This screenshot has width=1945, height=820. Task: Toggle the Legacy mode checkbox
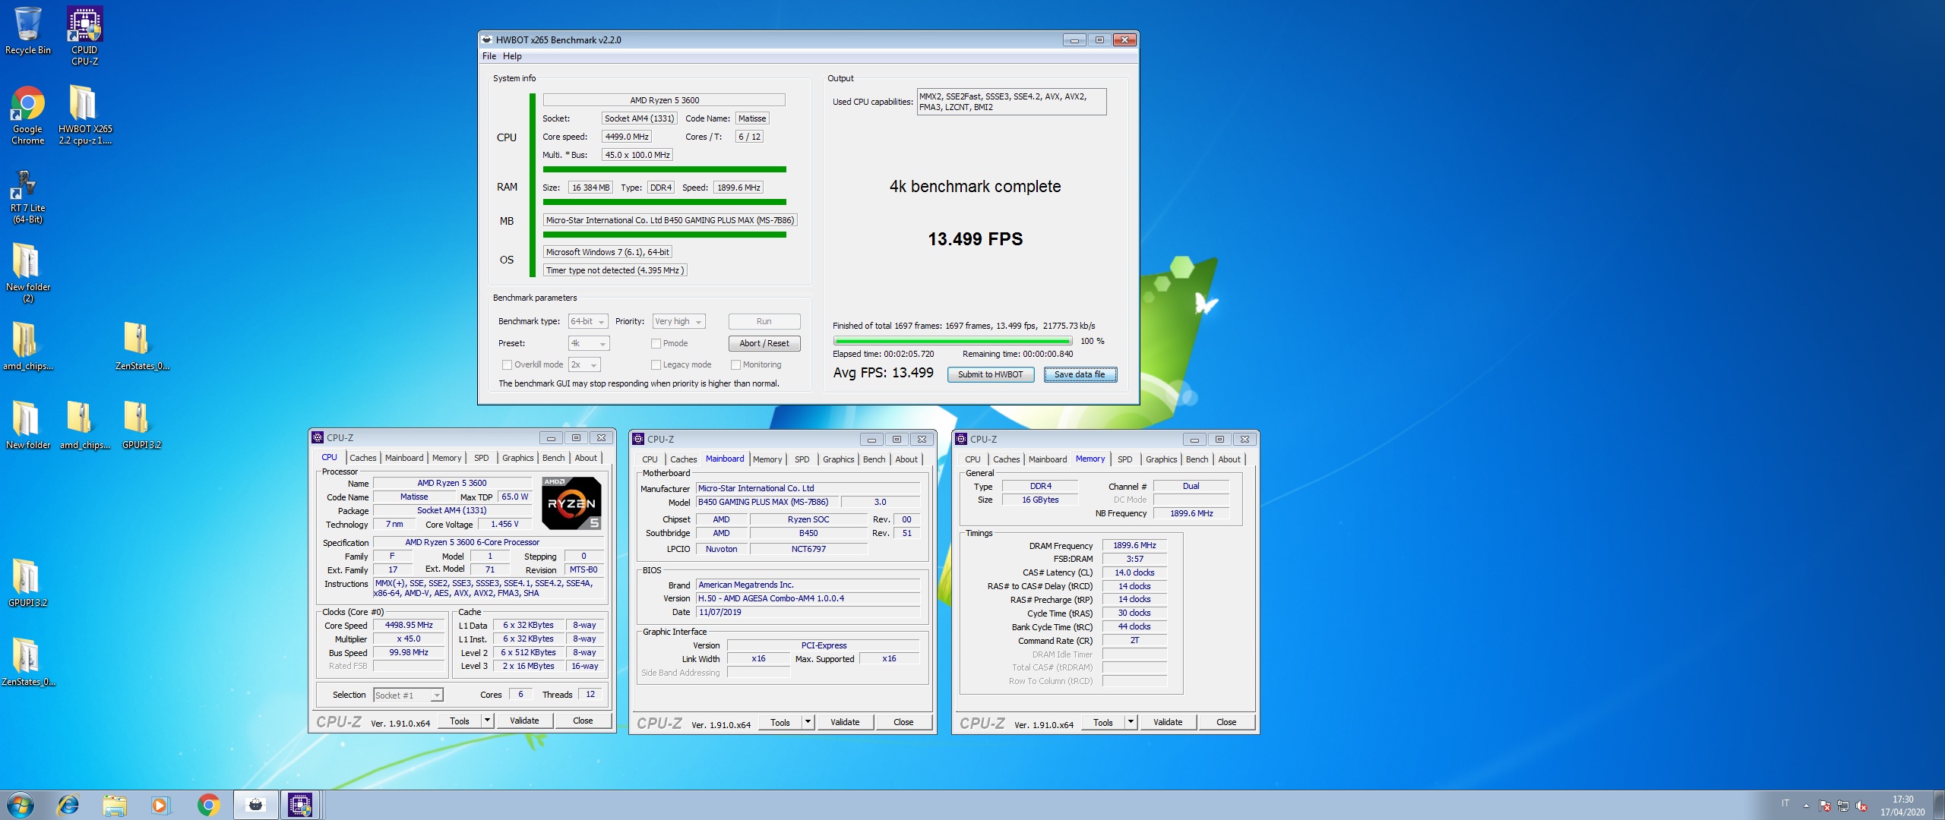click(x=656, y=364)
